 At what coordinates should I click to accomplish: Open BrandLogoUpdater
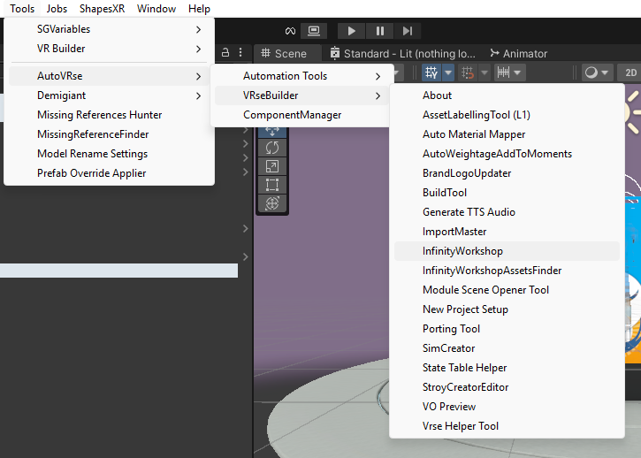(x=507, y=173)
